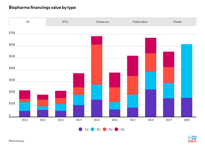Click the 2015 orange 3Q bar segment
The width and height of the screenshot is (205, 147).
(x=97, y=64)
